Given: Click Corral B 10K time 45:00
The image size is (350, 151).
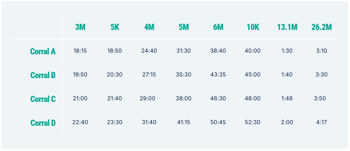Looking at the screenshot, I should [253, 75].
